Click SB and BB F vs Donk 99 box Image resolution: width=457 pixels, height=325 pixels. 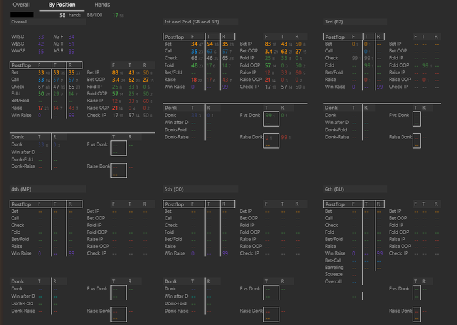pos(271,119)
